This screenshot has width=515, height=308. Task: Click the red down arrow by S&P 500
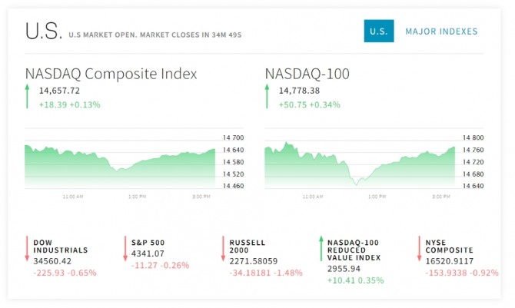click(125, 249)
